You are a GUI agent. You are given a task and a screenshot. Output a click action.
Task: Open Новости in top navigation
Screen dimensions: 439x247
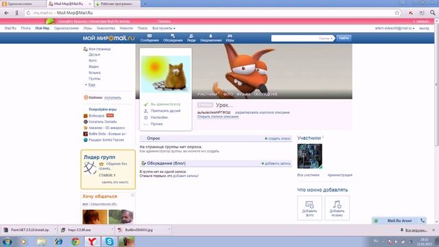pyautogui.click(x=126, y=28)
